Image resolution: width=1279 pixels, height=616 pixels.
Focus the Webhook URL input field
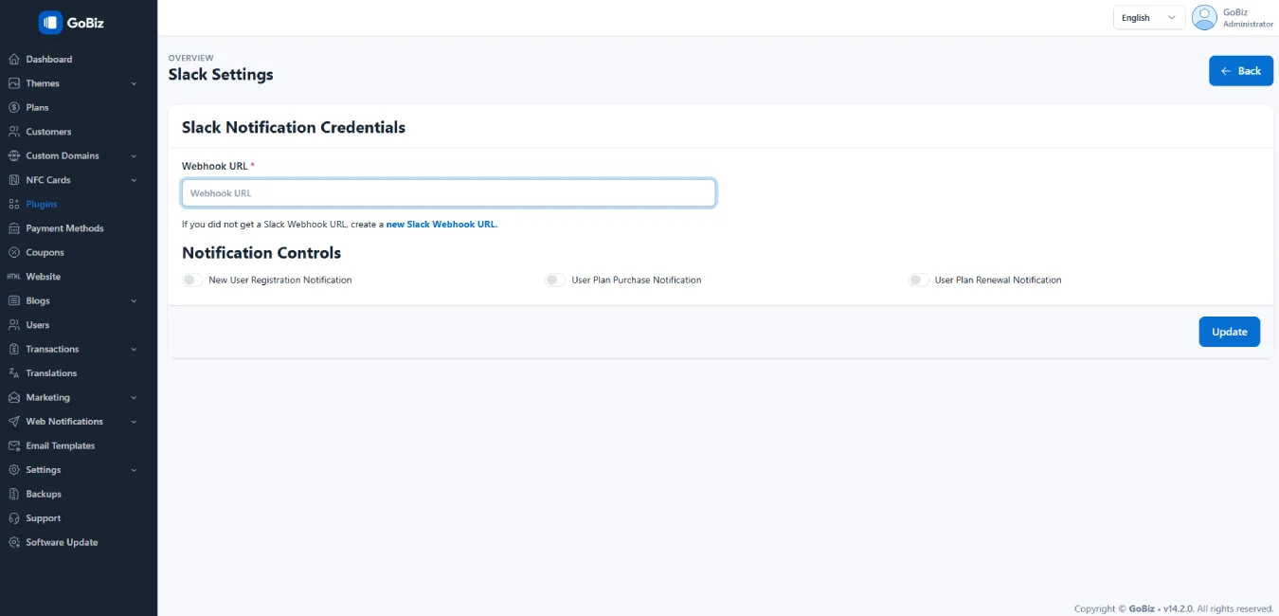[448, 193]
